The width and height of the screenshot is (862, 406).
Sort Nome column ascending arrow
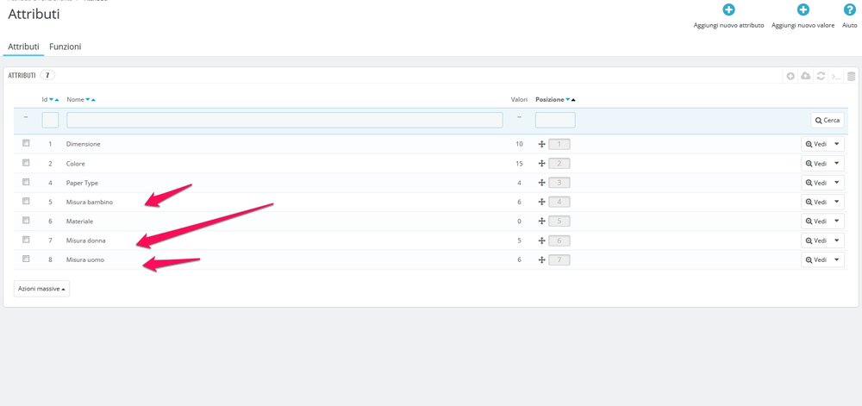(x=93, y=100)
